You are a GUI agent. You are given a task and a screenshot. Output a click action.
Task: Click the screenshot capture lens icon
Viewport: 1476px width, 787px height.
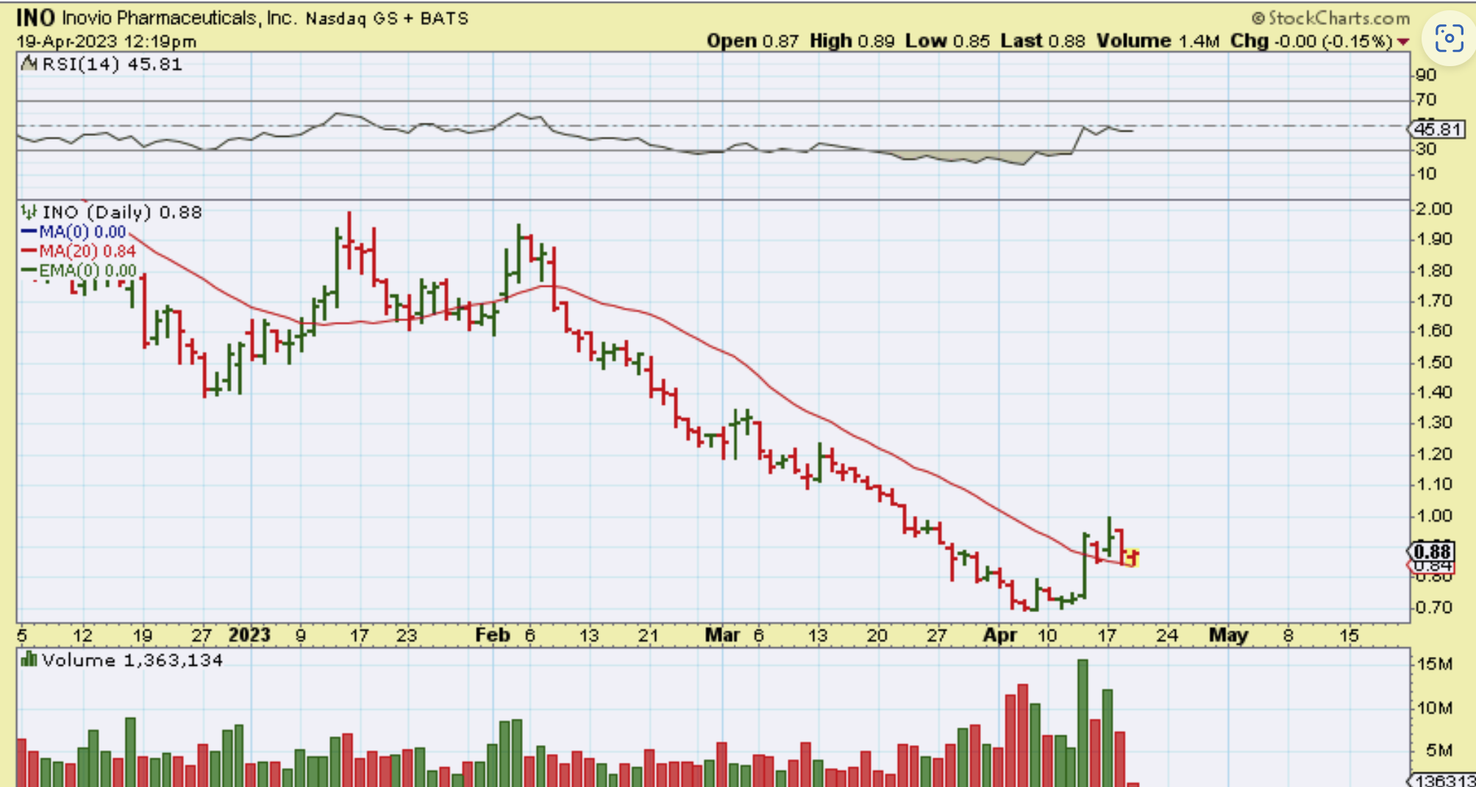click(x=1448, y=38)
